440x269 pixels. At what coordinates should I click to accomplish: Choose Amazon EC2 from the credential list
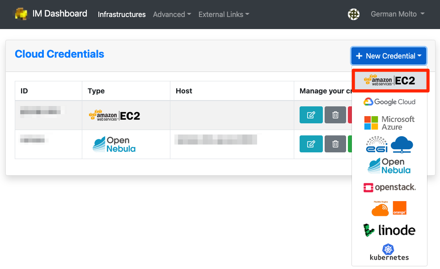(390, 81)
